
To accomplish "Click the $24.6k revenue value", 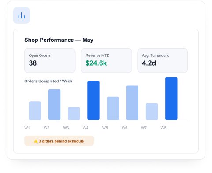I will pyautogui.click(x=96, y=63).
